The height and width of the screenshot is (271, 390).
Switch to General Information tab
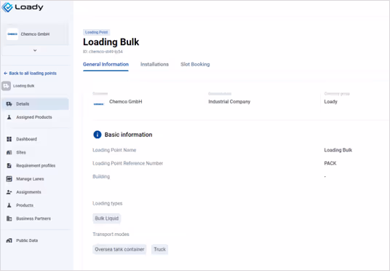[x=106, y=64]
